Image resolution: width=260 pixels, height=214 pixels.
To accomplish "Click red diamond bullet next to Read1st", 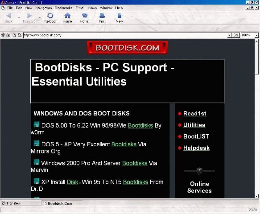I will tap(180, 114).
